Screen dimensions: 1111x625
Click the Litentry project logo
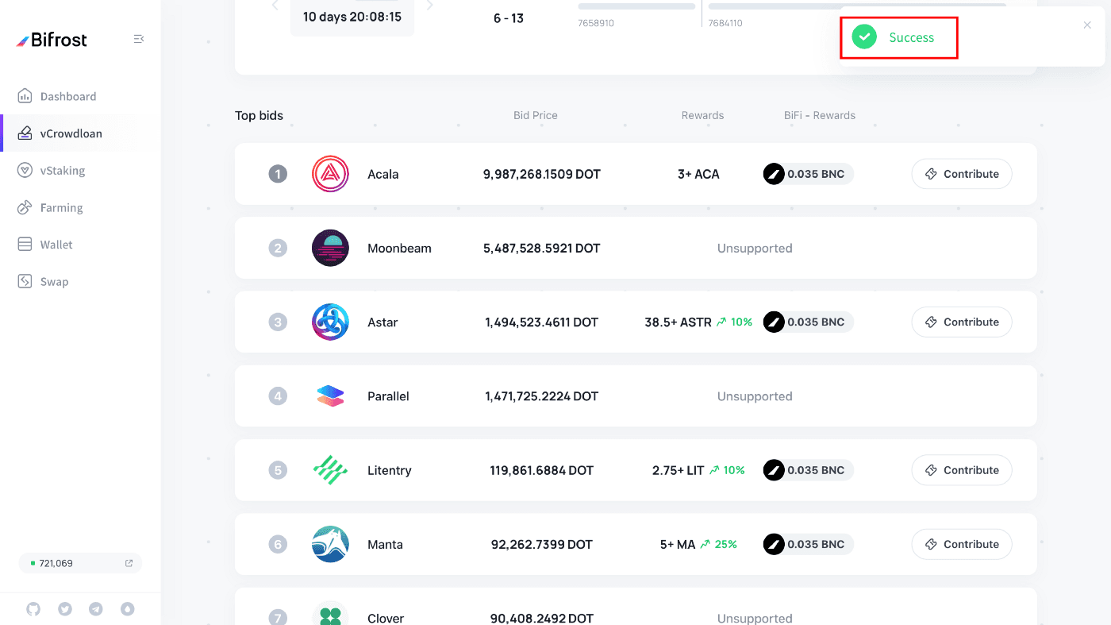coord(330,470)
